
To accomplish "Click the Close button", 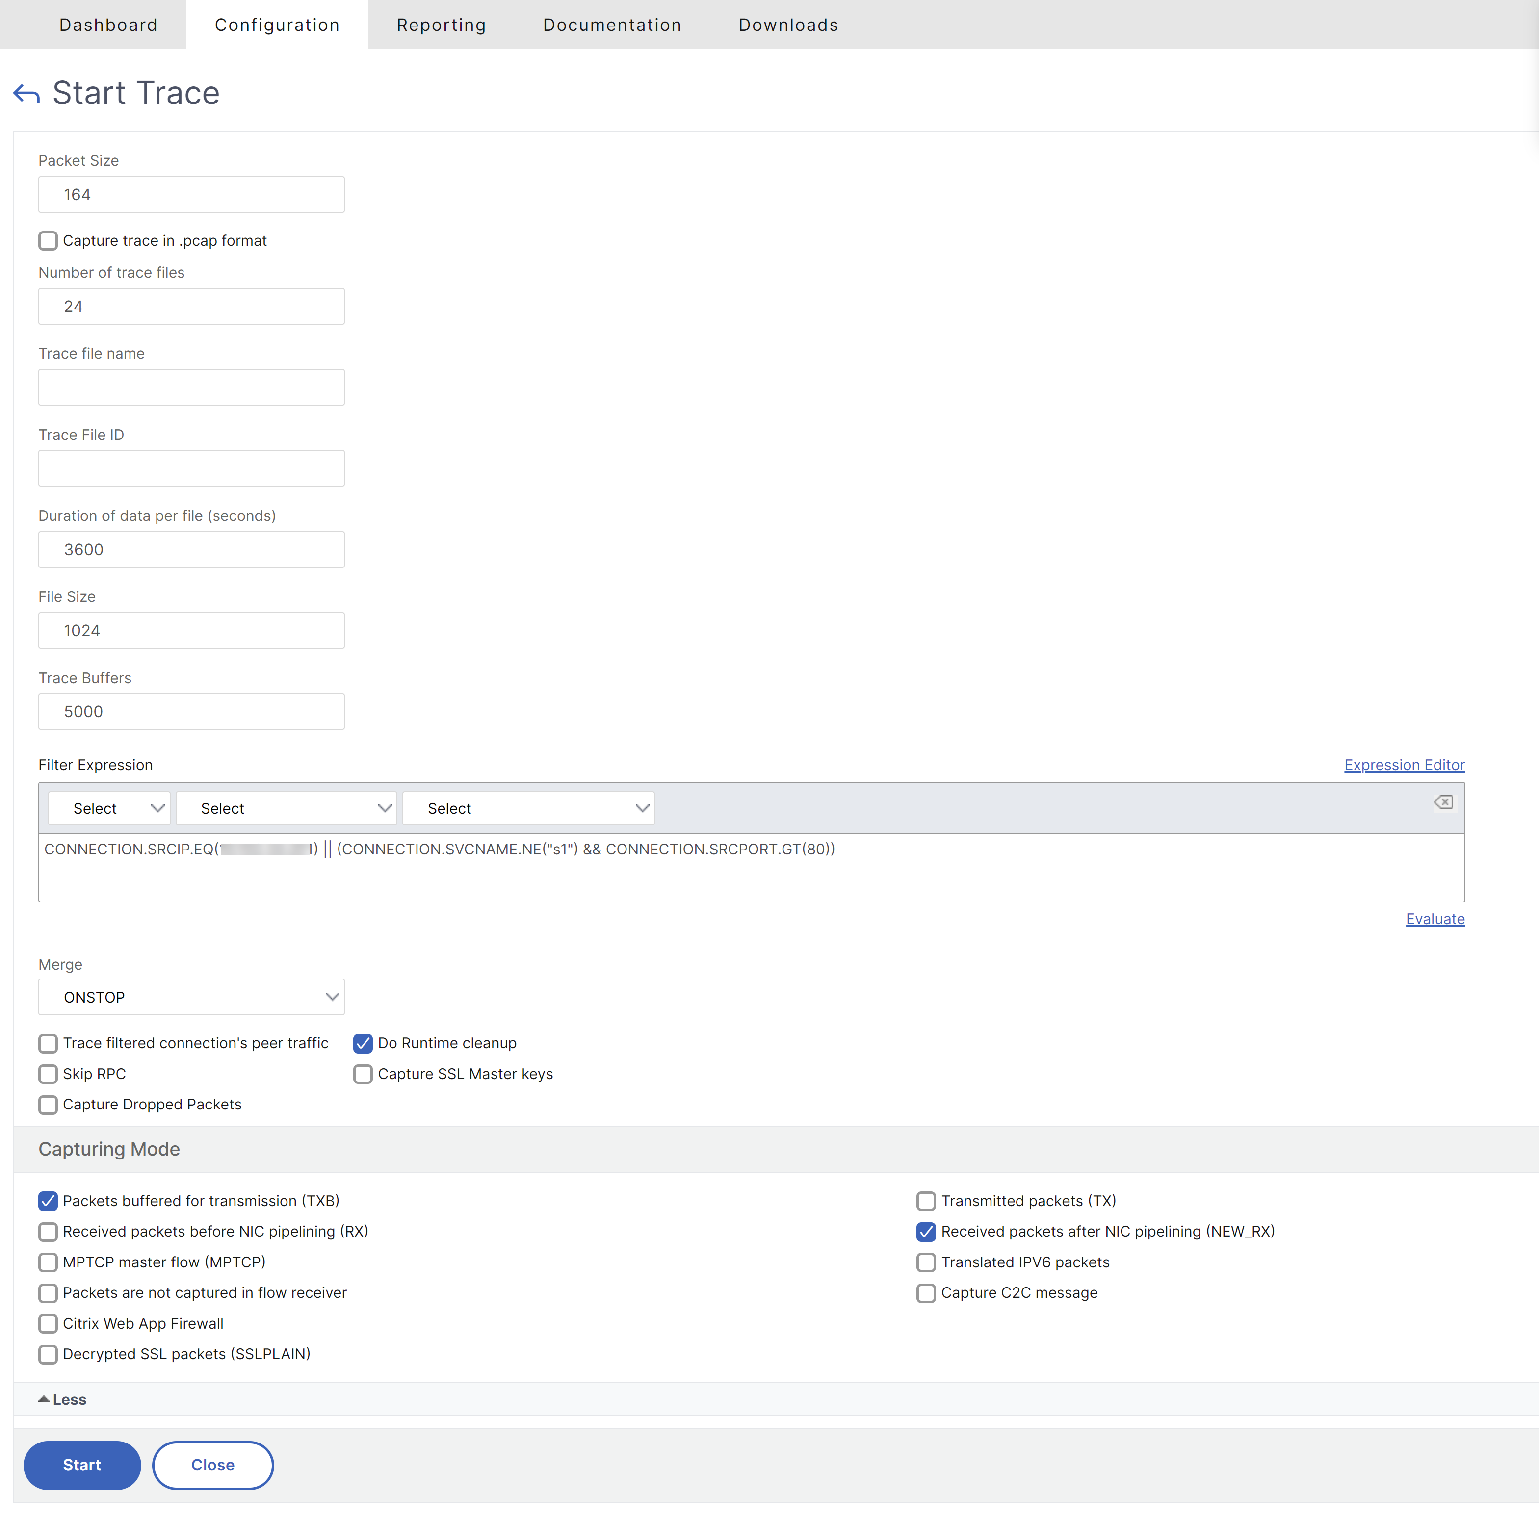I will tap(213, 1465).
